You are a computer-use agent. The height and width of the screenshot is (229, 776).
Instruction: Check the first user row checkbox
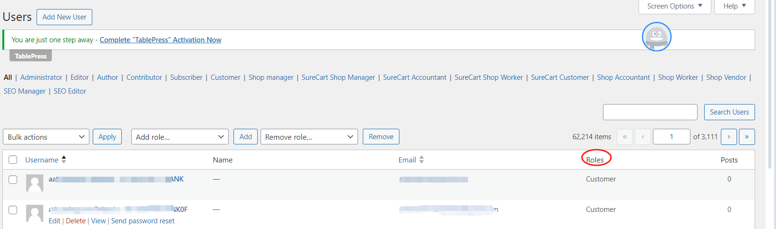[x=13, y=179]
